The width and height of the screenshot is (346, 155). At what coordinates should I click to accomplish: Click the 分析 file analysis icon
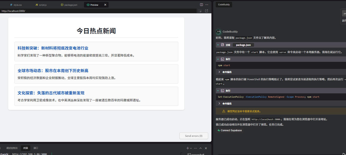222,45
